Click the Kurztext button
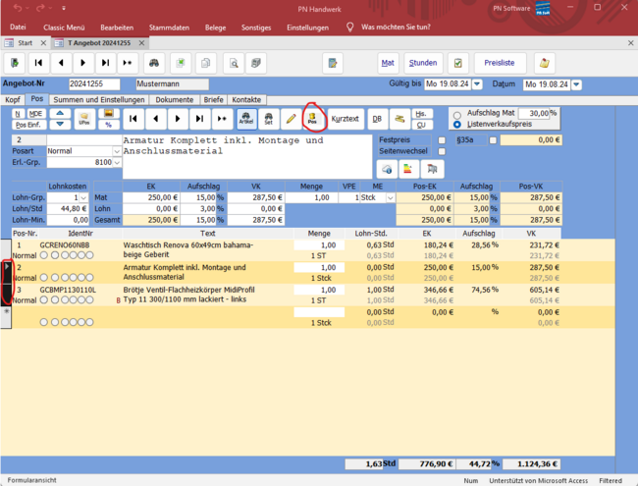 click(346, 119)
